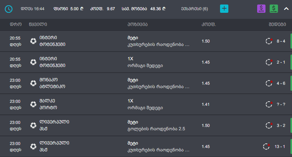This screenshot has width=292, height=157.
Task: Click the შალკე პორტო match name
Action: tap(48, 104)
